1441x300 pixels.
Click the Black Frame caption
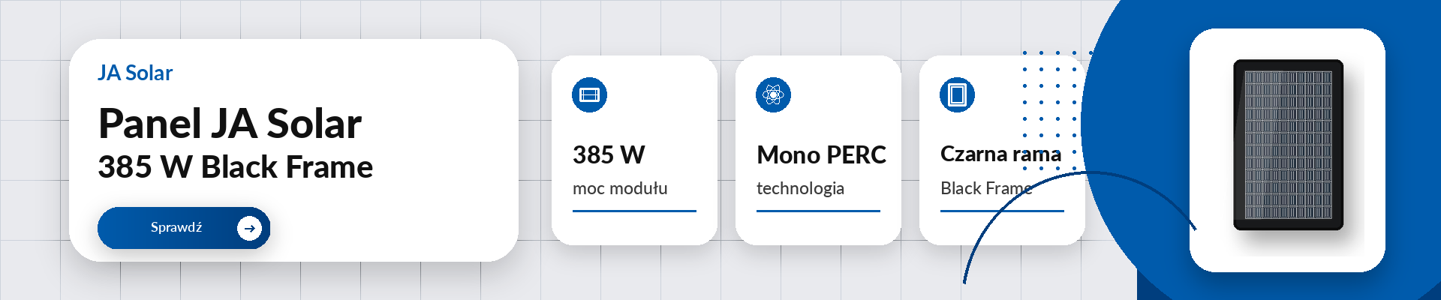pos(986,188)
